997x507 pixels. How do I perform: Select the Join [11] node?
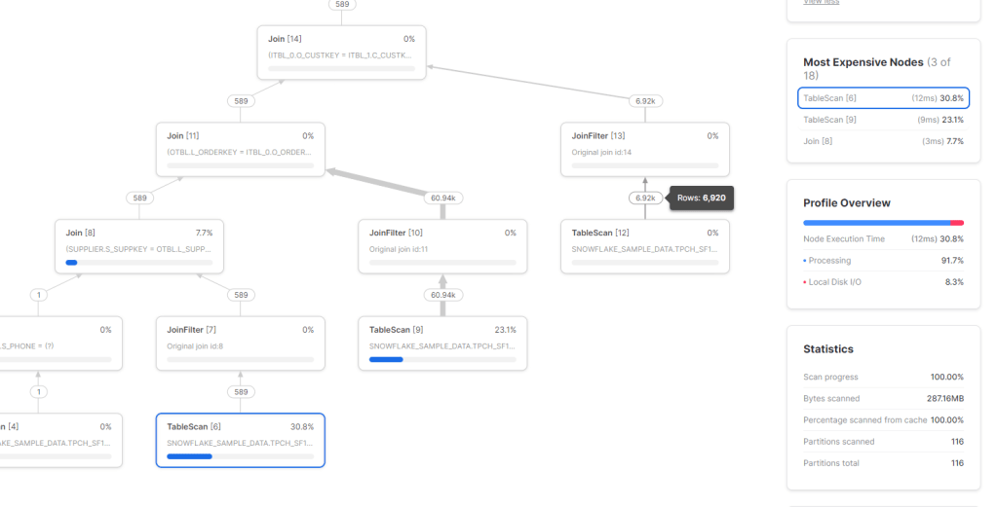click(x=241, y=150)
